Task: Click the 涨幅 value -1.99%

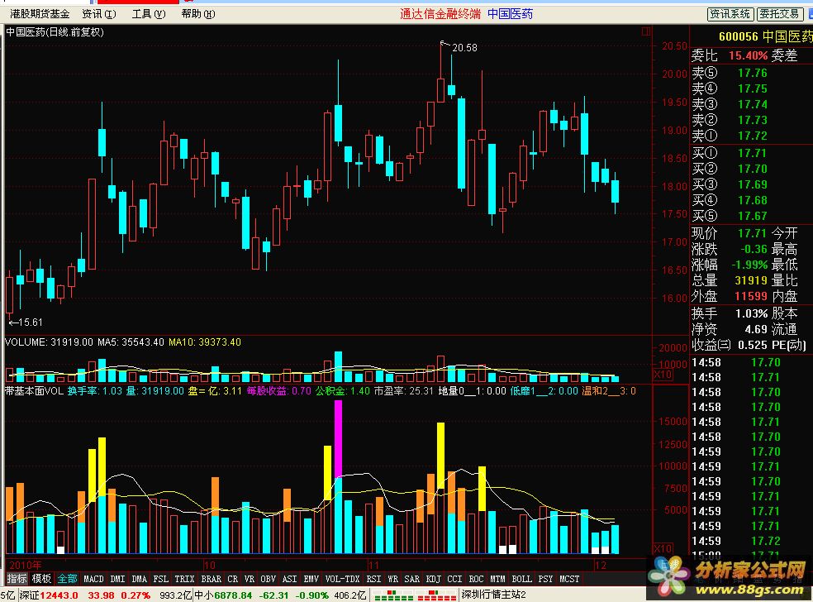Action: [x=749, y=265]
